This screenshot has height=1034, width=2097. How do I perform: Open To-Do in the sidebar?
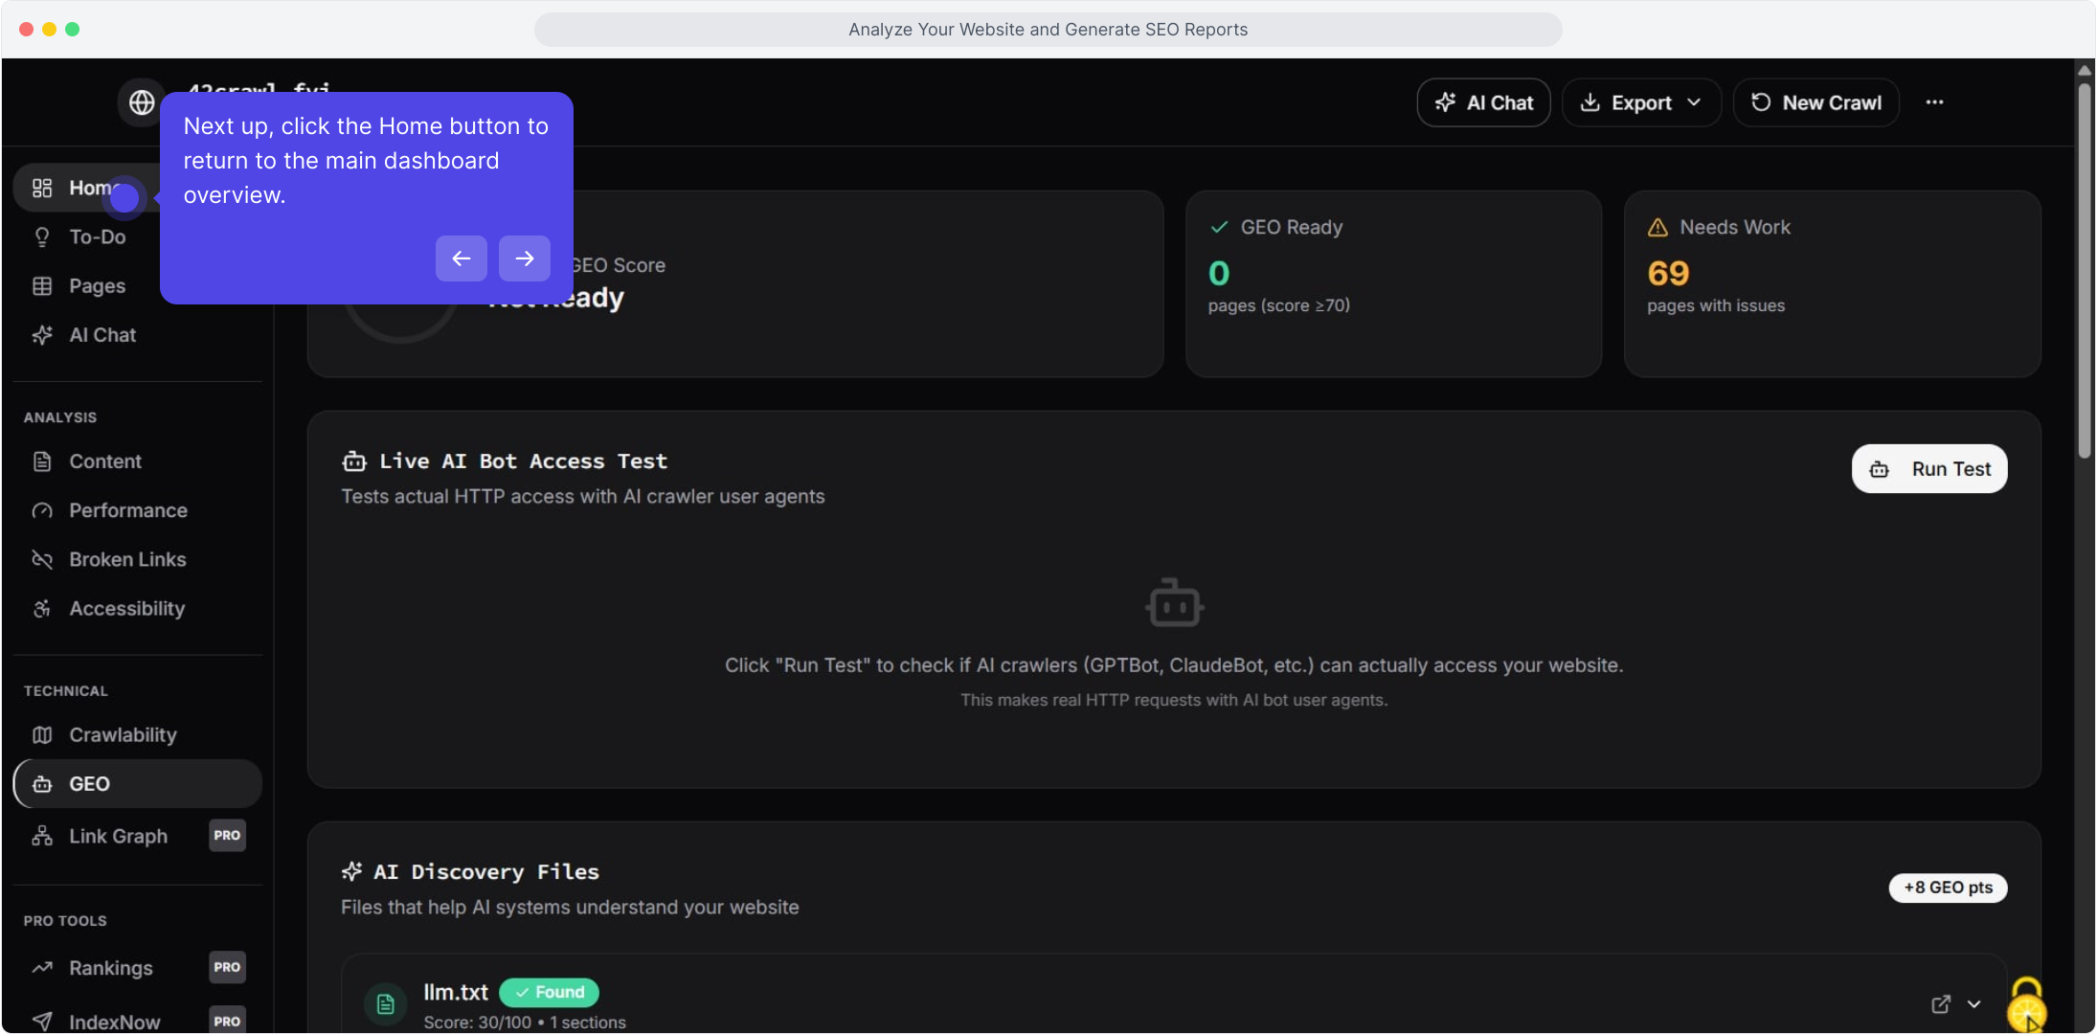pos(97,237)
